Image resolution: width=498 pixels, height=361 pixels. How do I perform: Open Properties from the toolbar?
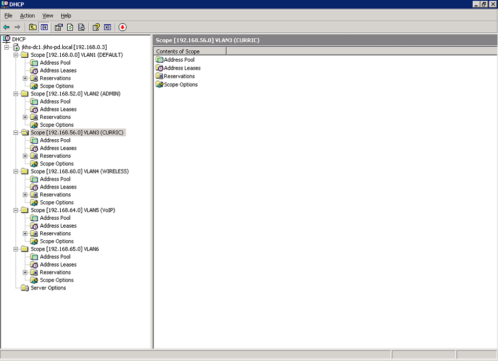(58, 27)
